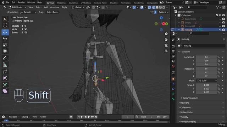Toggle Collection exclude checkbox
The height and width of the screenshot is (127, 227).
tap(217, 15)
